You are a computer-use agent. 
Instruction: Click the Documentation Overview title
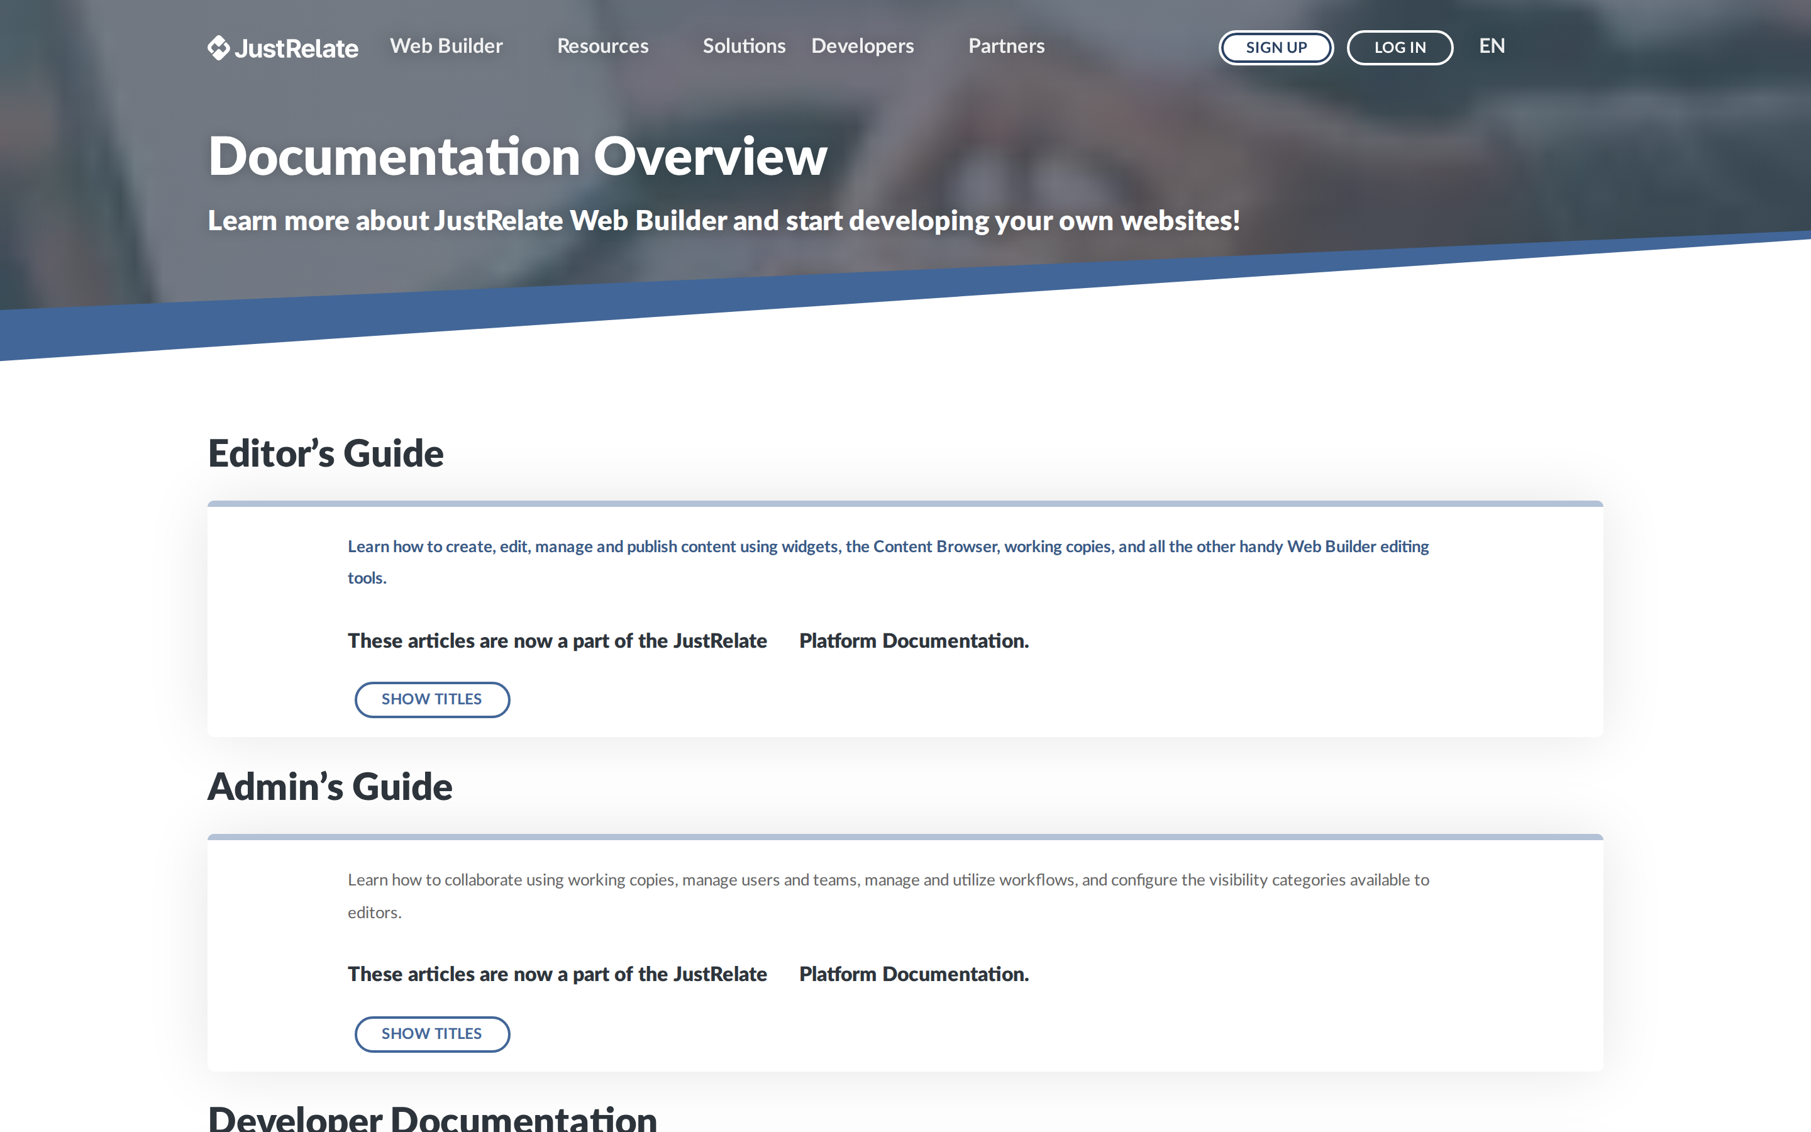pos(518,157)
